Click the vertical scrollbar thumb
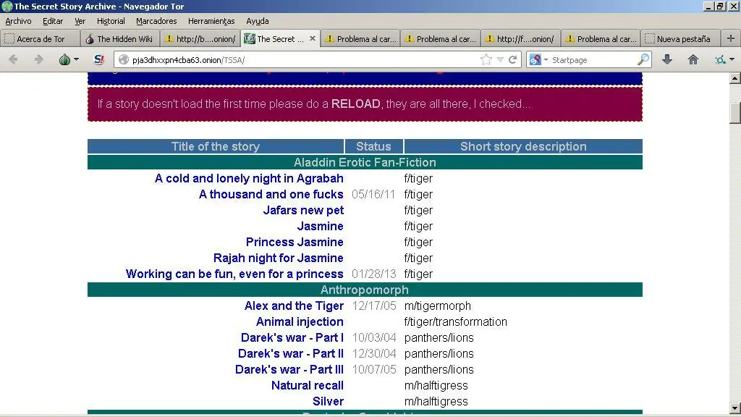The image size is (741, 417). click(735, 112)
